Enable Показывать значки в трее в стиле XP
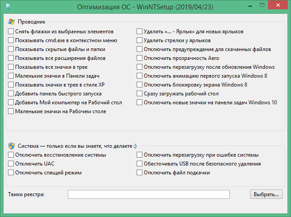The width and height of the screenshot is (291, 217). click(11, 85)
